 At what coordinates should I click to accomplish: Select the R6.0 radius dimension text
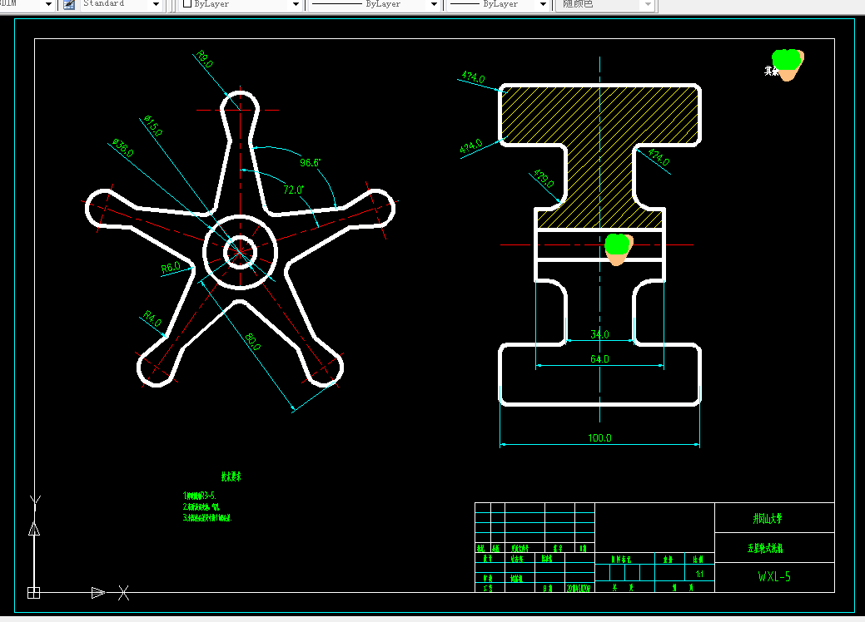tap(171, 268)
